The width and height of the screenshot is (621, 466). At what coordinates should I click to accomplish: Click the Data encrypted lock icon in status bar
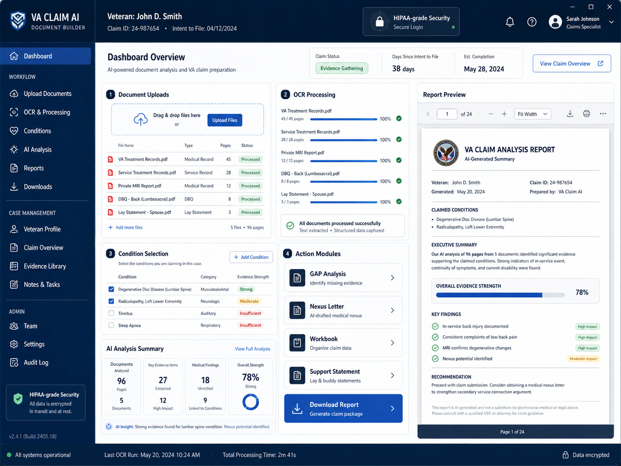pyautogui.click(x=566, y=455)
